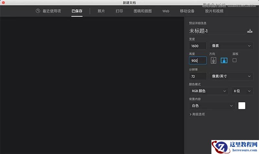Open the 8 位 bit depth dropdown

pyautogui.click(x=242, y=91)
